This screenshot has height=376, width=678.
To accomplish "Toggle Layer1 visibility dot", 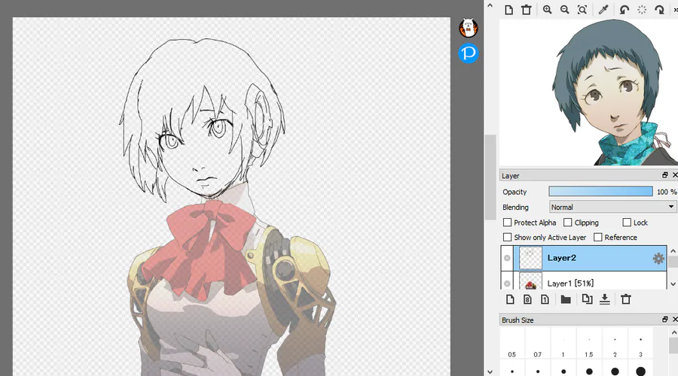I will [507, 284].
